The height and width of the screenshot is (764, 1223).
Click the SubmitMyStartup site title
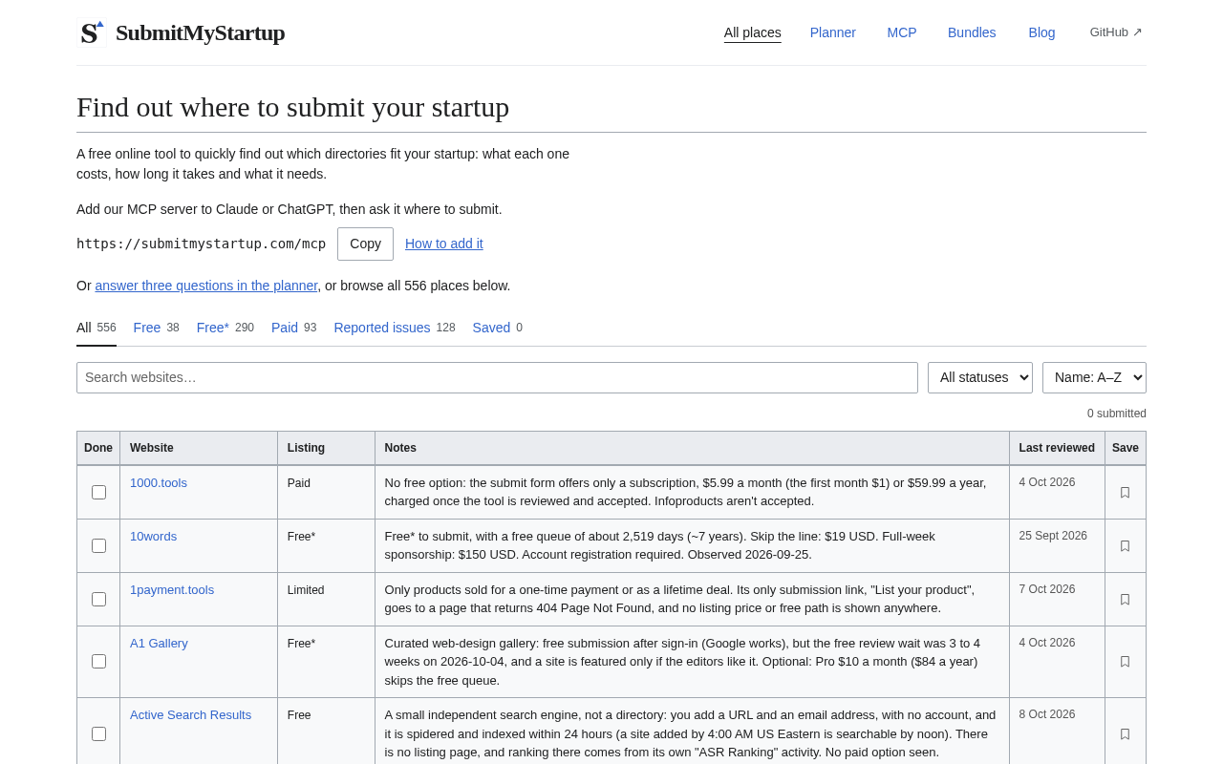pyautogui.click(x=201, y=32)
